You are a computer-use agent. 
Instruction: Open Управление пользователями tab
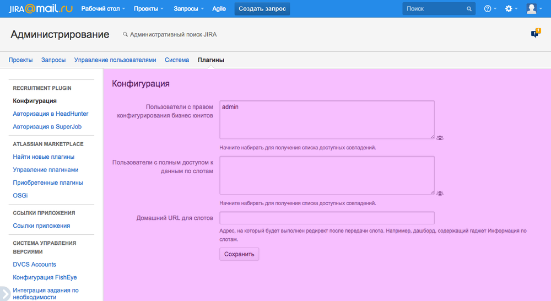[x=115, y=60]
